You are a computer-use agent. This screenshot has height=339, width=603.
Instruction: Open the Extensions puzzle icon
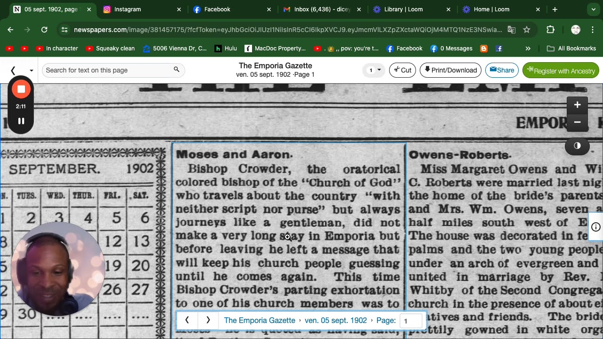(x=550, y=30)
